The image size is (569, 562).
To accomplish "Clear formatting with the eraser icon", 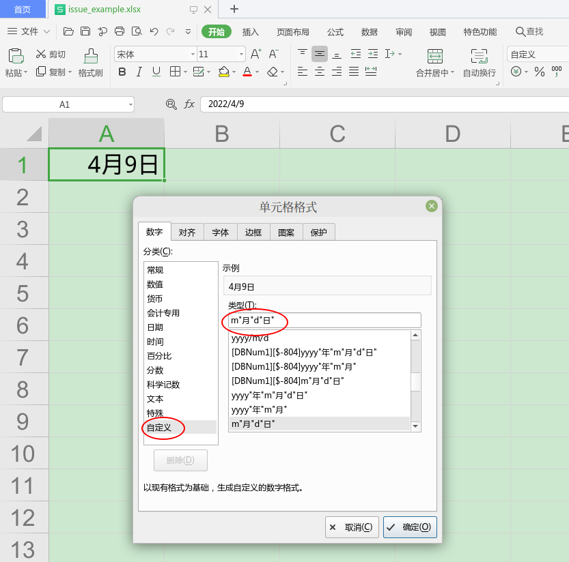I will 273,72.
